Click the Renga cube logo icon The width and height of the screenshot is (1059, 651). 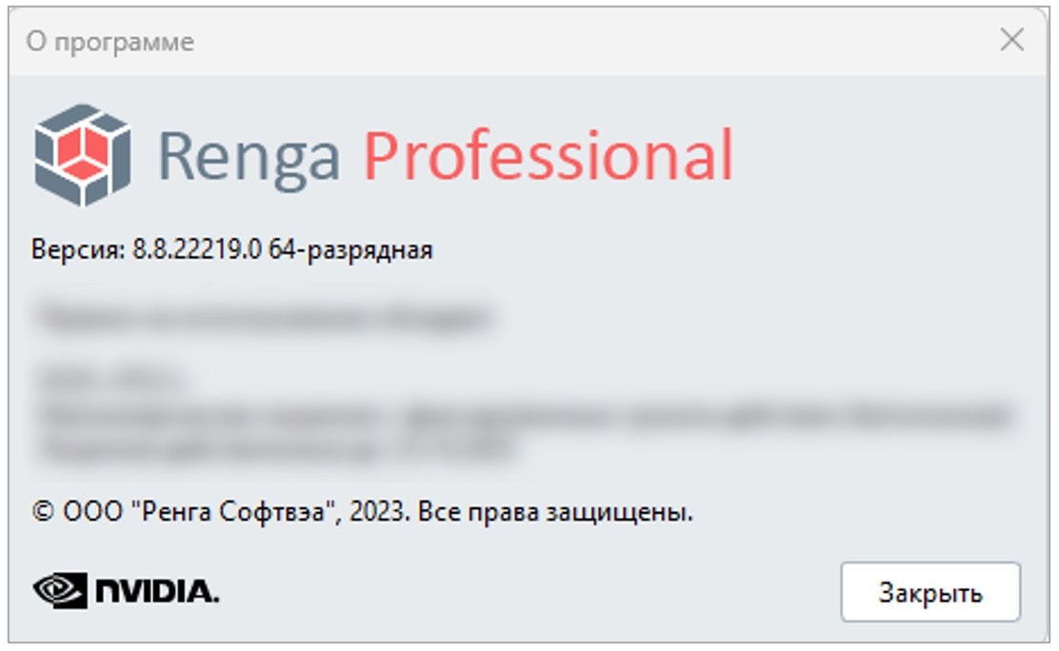point(83,154)
